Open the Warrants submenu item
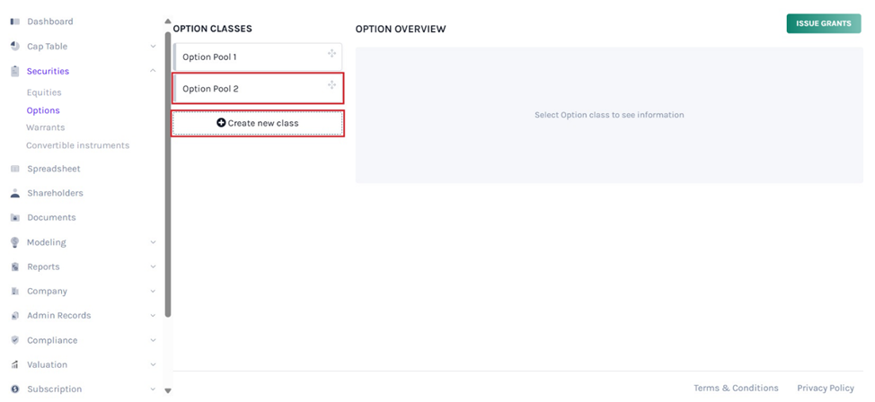 [x=45, y=127]
